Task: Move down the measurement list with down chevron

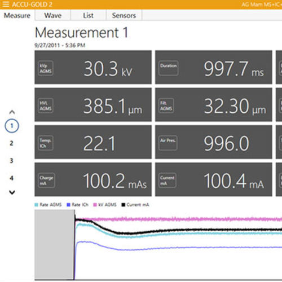Action: click(x=12, y=192)
